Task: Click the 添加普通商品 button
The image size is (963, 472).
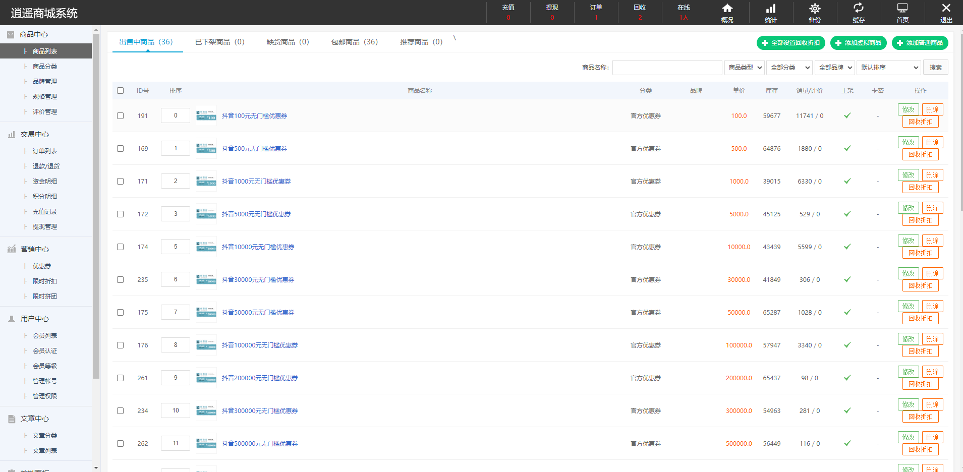Action: click(x=920, y=43)
